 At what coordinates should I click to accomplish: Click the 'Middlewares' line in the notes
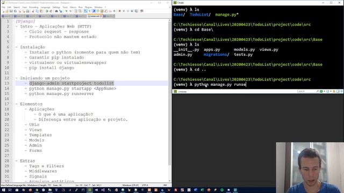click(x=43, y=171)
